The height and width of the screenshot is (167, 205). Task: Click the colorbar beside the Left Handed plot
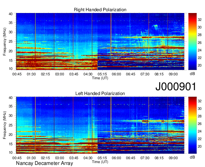pos(192,125)
